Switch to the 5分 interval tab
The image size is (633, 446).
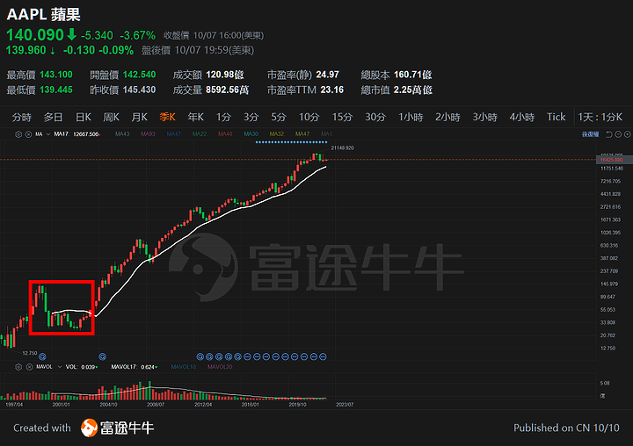point(279,118)
